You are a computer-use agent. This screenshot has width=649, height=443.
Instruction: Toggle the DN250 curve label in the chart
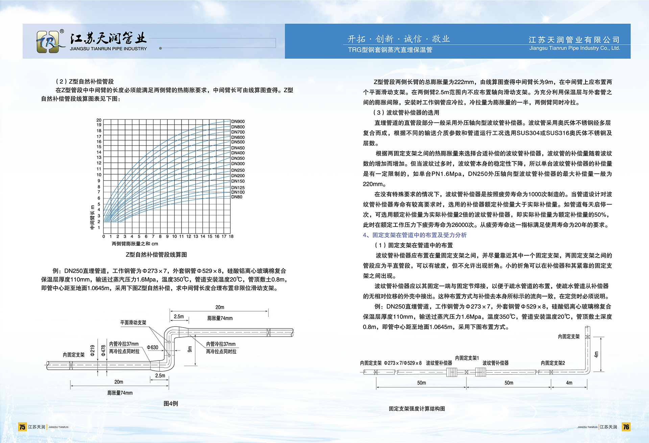click(x=239, y=171)
